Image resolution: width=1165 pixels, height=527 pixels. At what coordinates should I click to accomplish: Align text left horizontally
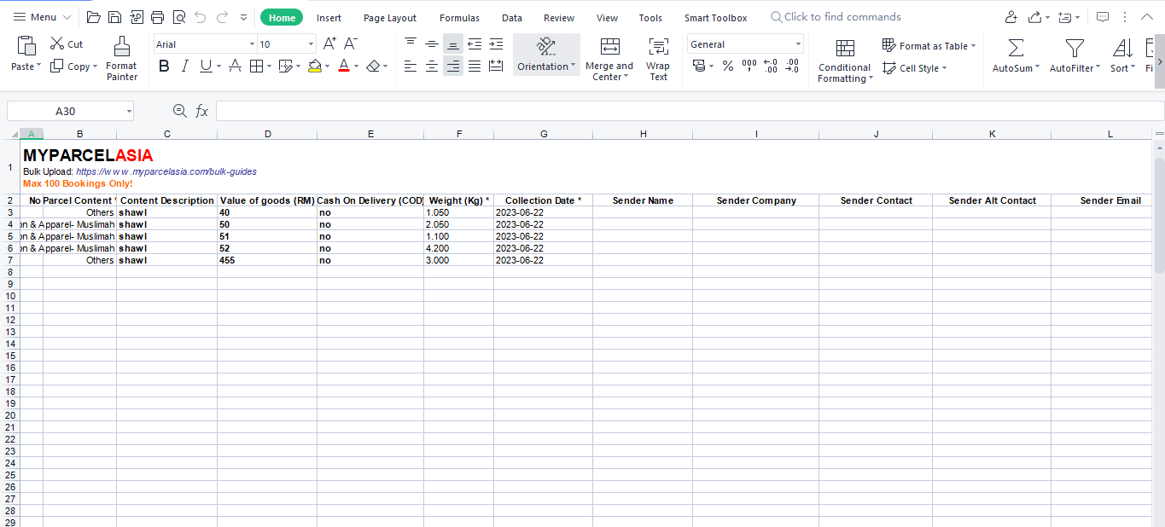tap(411, 66)
